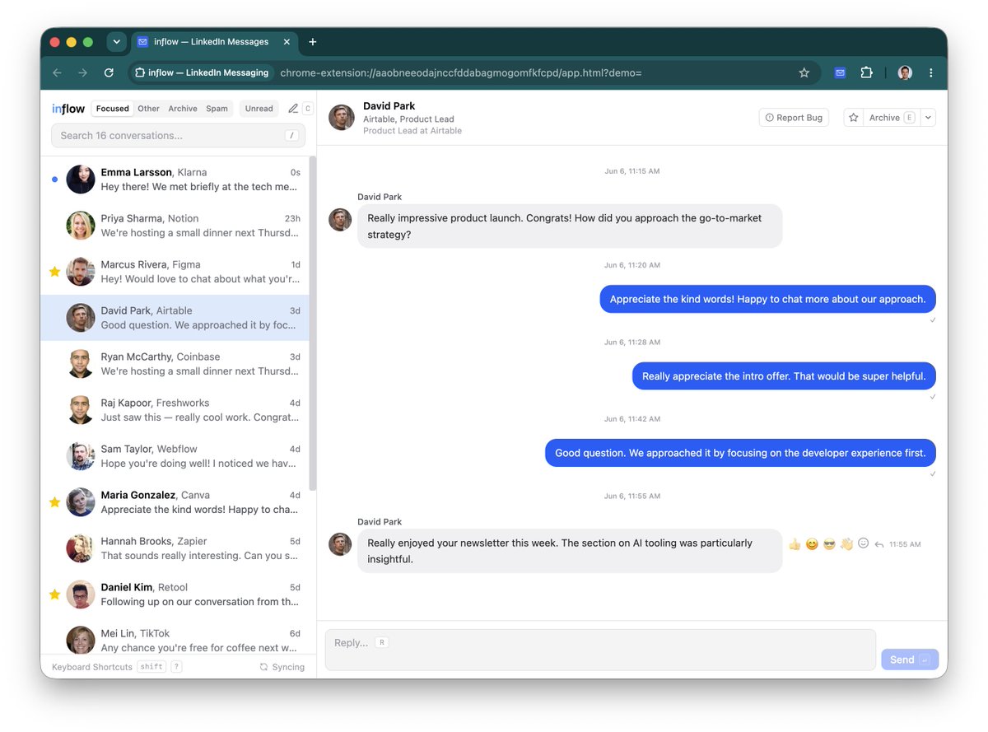
Task: Click the Search conversations field
Action: coord(178,135)
